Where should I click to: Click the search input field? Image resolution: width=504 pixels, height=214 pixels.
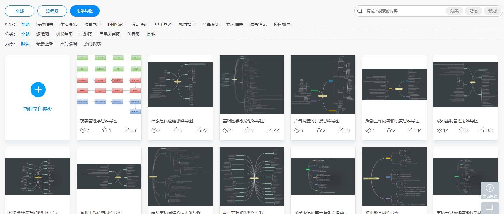(404, 11)
